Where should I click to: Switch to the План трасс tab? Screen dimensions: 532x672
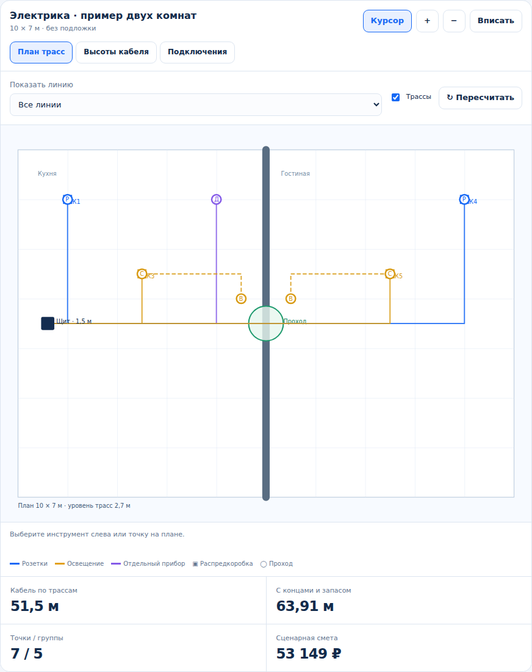click(41, 52)
